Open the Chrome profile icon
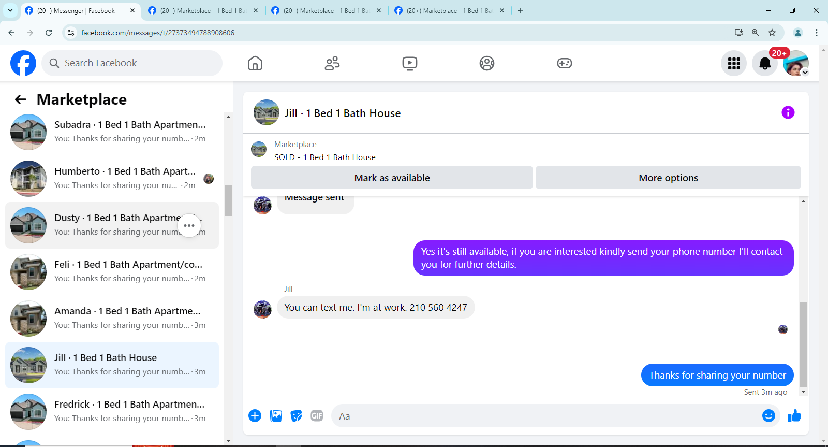 (798, 33)
